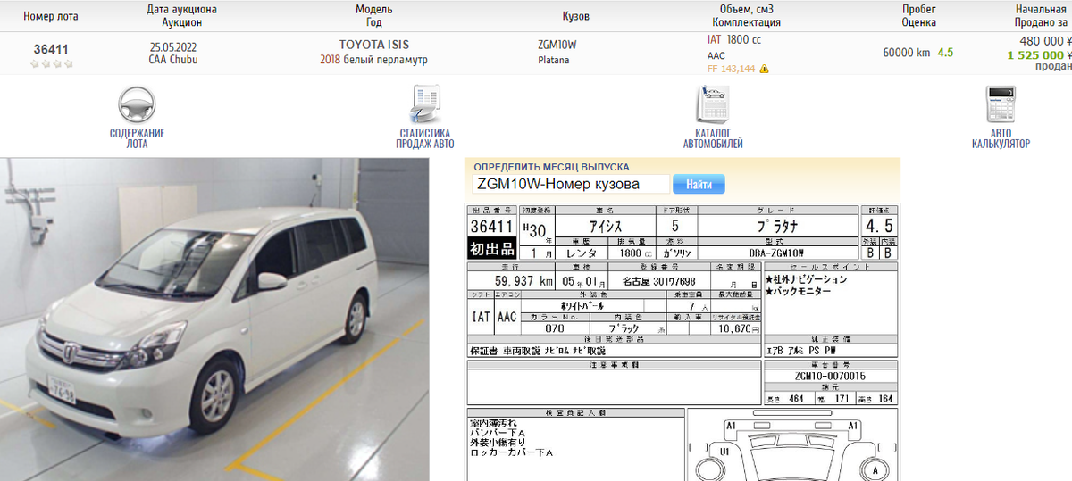The image size is (1072, 481).
Task: Click the FF 143,144 value
Action: tap(731, 69)
